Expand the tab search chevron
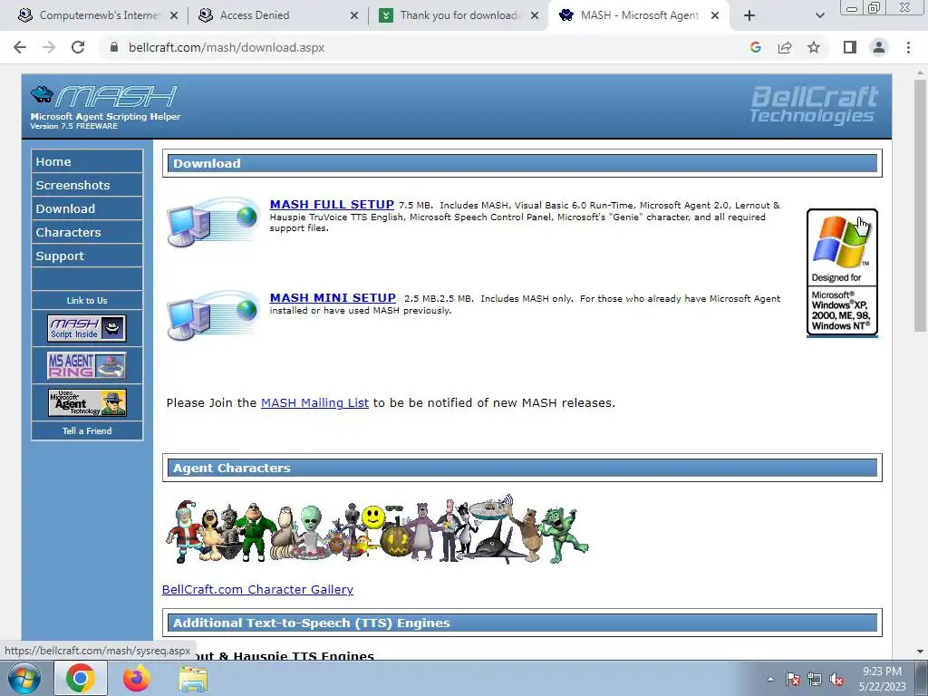 tap(819, 15)
